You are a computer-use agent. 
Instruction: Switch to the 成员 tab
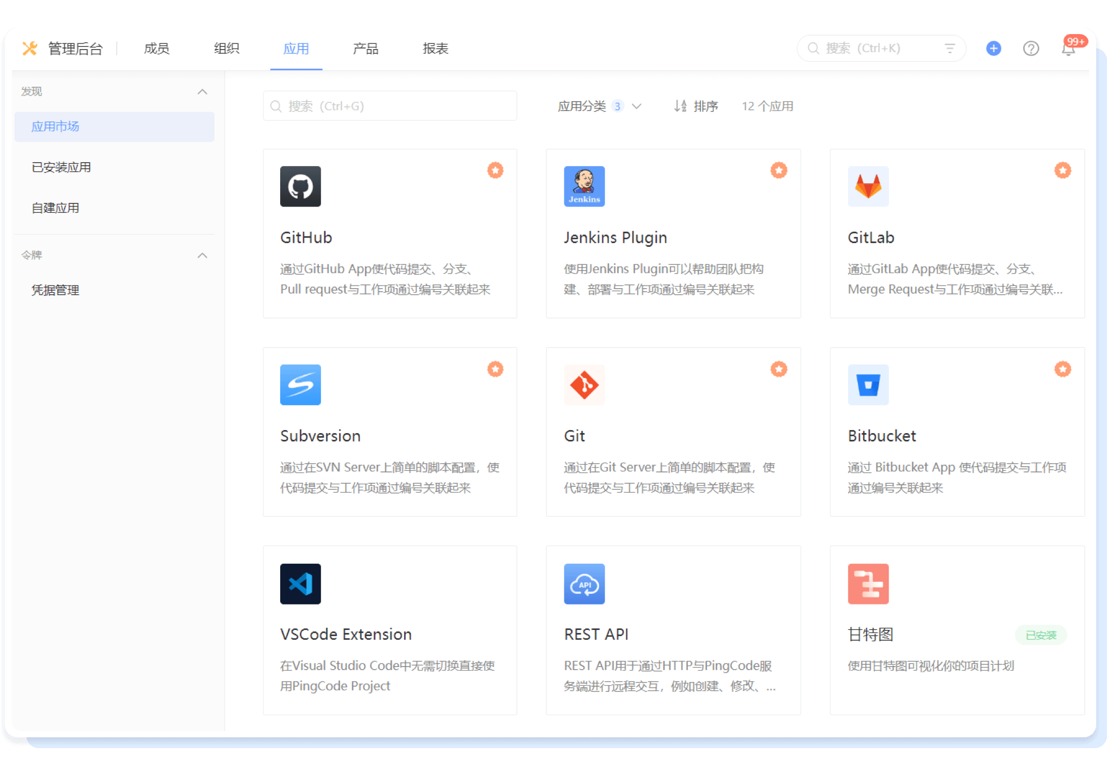click(x=157, y=49)
